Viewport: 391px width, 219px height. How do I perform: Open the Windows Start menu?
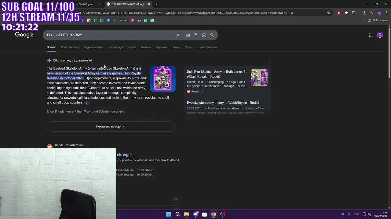pyautogui.click(x=169, y=214)
